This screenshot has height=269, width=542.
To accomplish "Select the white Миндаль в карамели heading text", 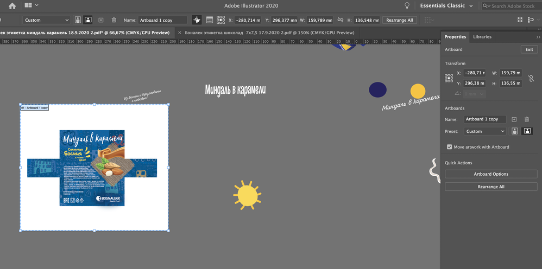I will 235,90.
